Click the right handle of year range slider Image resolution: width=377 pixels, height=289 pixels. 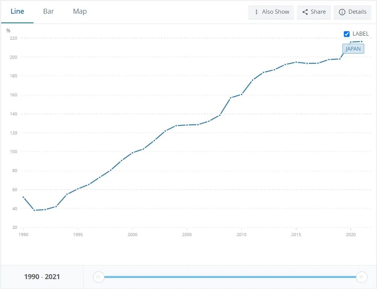tap(361, 277)
